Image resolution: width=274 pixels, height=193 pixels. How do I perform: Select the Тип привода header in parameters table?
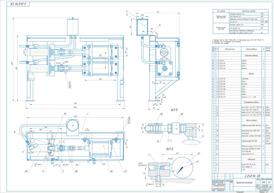[x=217, y=11]
